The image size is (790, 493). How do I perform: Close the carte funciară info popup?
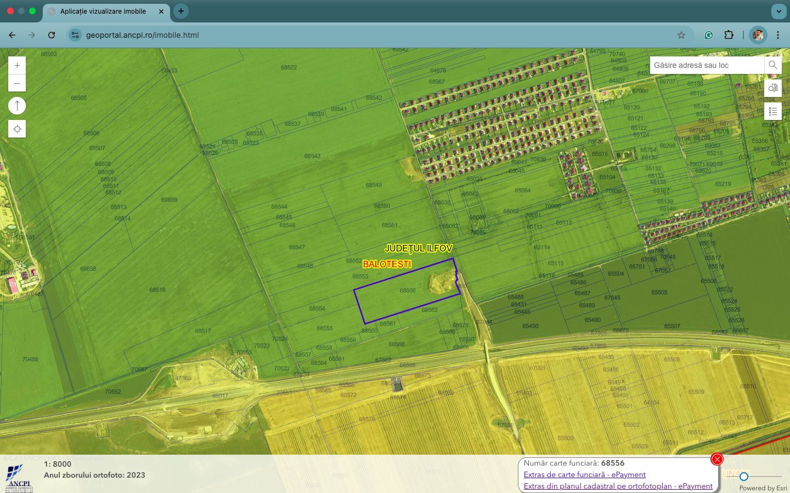point(716,459)
